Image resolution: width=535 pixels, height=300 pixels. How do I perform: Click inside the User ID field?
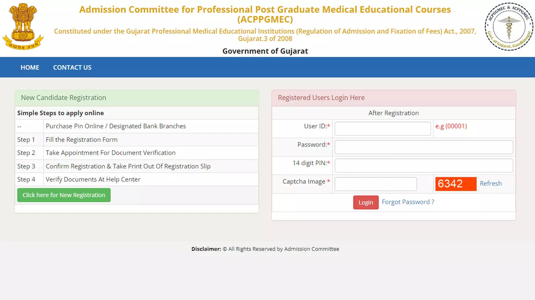(x=383, y=129)
